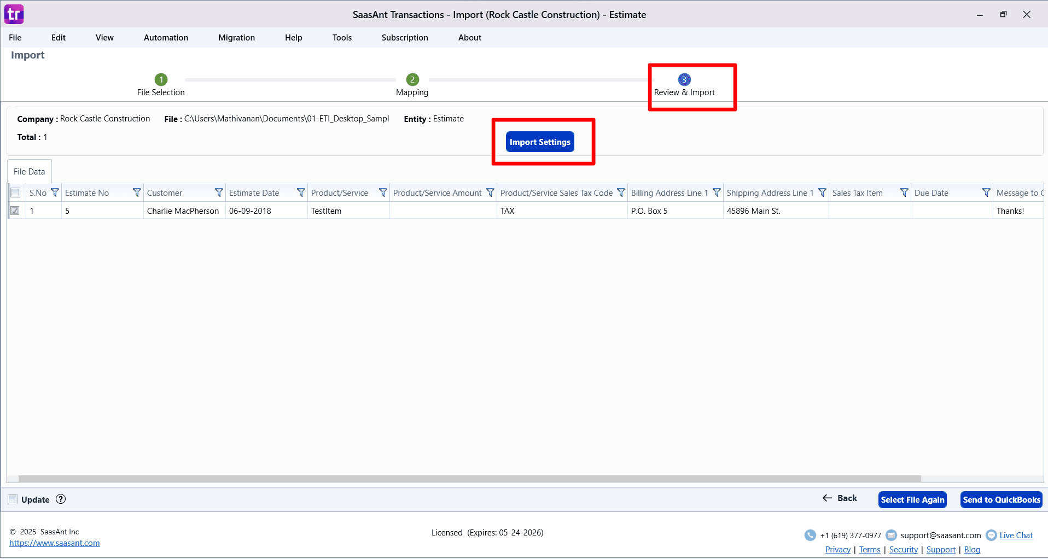1048x559 pixels.
Task: Open the Product/Service filter dropdown
Action: pos(383,193)
